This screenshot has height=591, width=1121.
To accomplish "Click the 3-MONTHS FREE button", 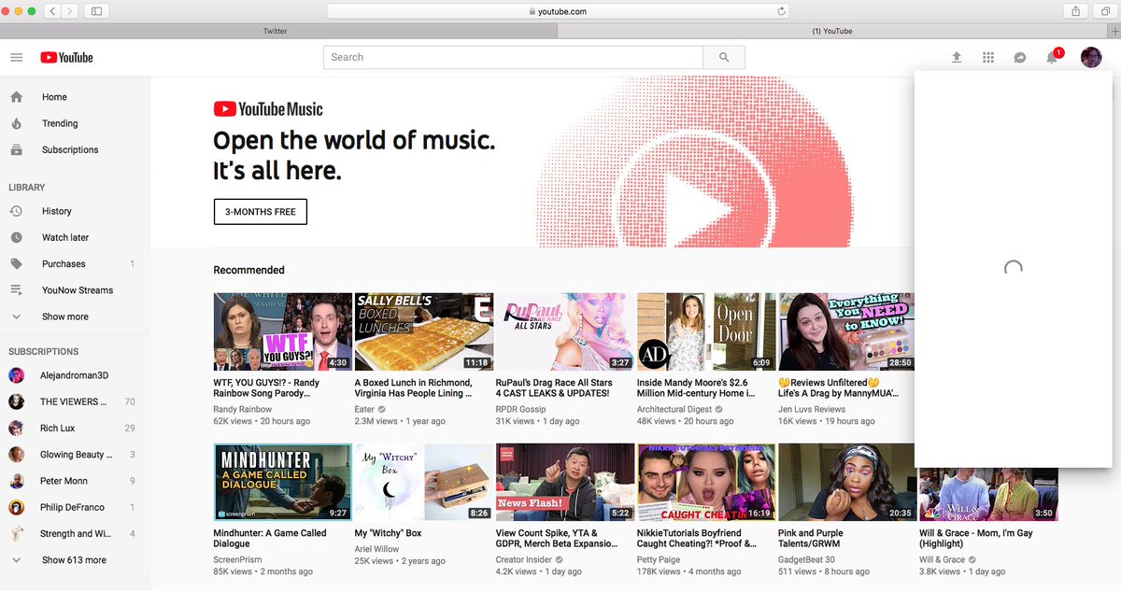I will [260, 212].
